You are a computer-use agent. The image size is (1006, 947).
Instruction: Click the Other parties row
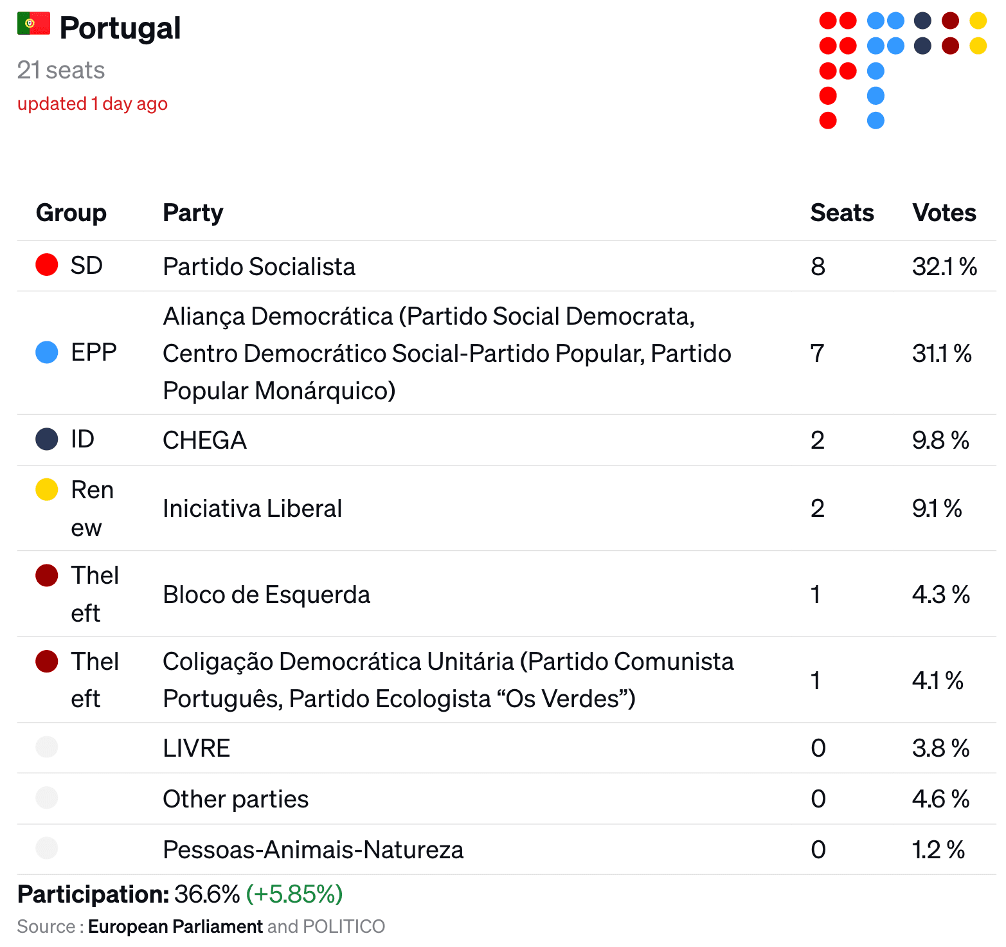507,798
